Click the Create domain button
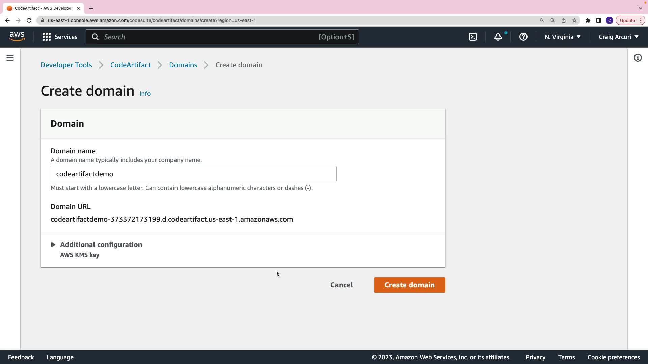Screen dimensions: 648x364 point(409,285)
